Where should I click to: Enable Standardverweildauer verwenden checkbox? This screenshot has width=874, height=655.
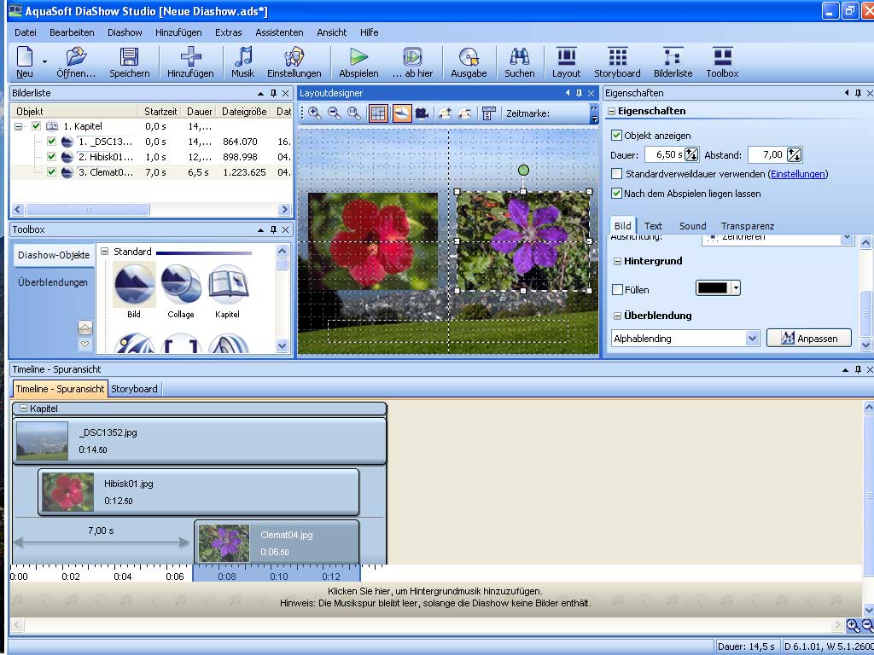click(617, 174)
